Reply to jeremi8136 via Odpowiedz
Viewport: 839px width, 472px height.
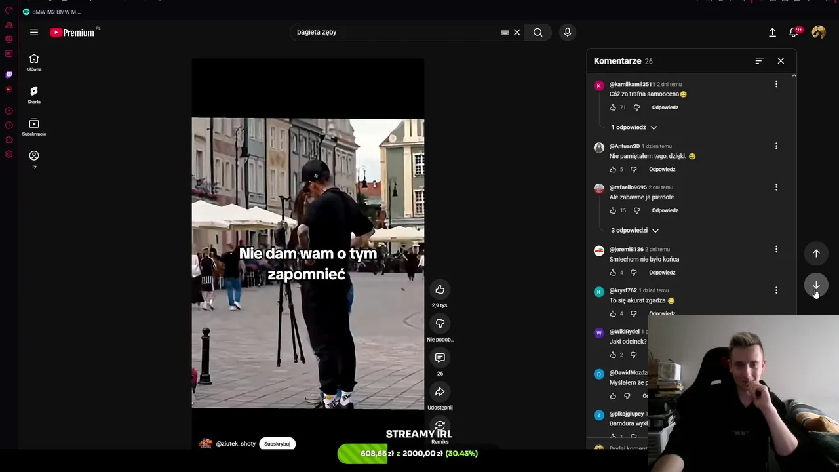pos(662,273)
